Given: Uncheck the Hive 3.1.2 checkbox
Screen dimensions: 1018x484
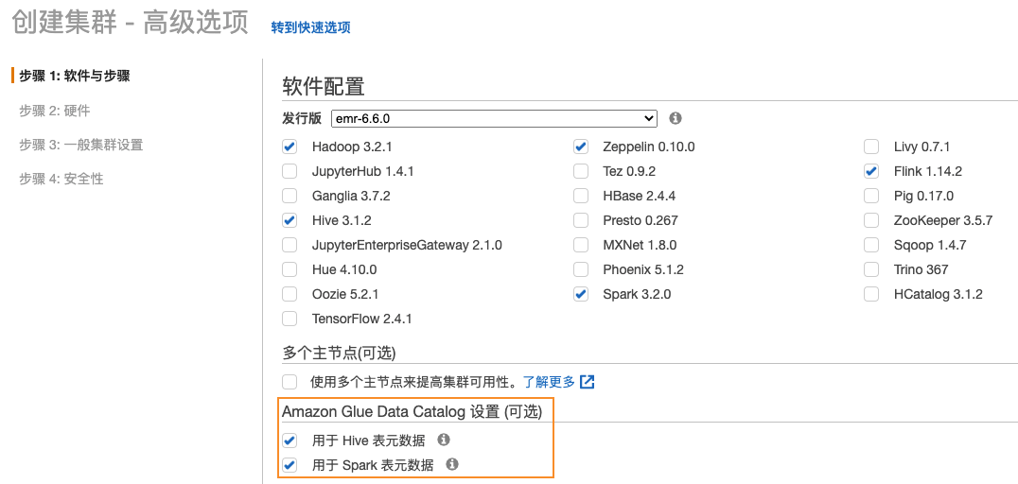Looking at the screenshot, I should point(290,220).
